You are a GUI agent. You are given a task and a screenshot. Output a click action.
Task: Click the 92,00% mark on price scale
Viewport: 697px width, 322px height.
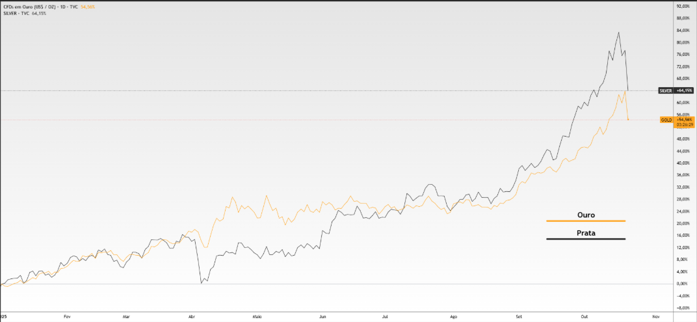click(683, 7)
